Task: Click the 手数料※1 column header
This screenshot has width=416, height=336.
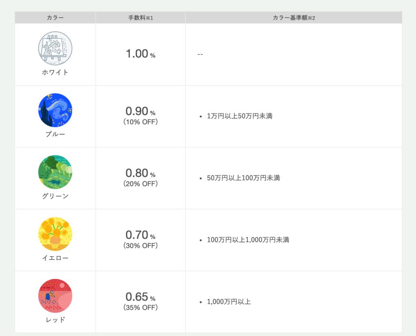Action: (141, 18)
